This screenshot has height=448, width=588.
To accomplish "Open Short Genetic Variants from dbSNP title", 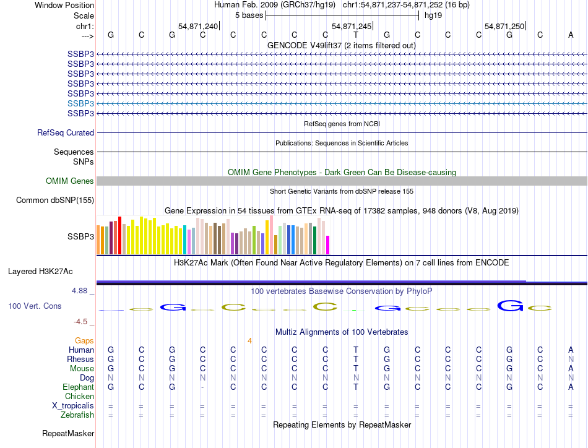I will click(342, 191).
